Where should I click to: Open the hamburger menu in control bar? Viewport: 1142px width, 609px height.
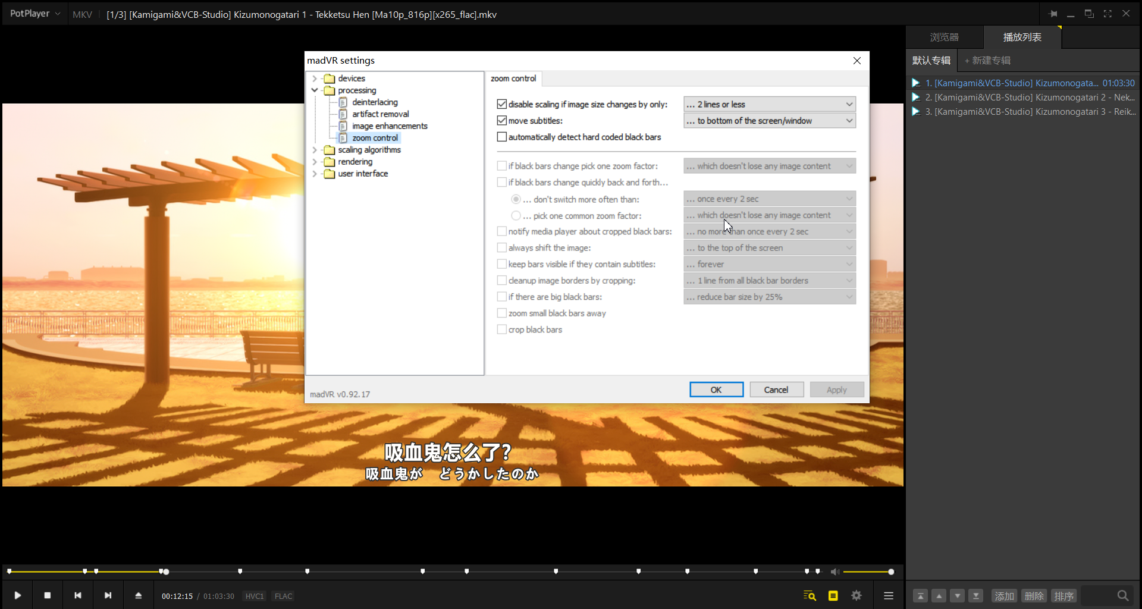(x=889, y=595)
